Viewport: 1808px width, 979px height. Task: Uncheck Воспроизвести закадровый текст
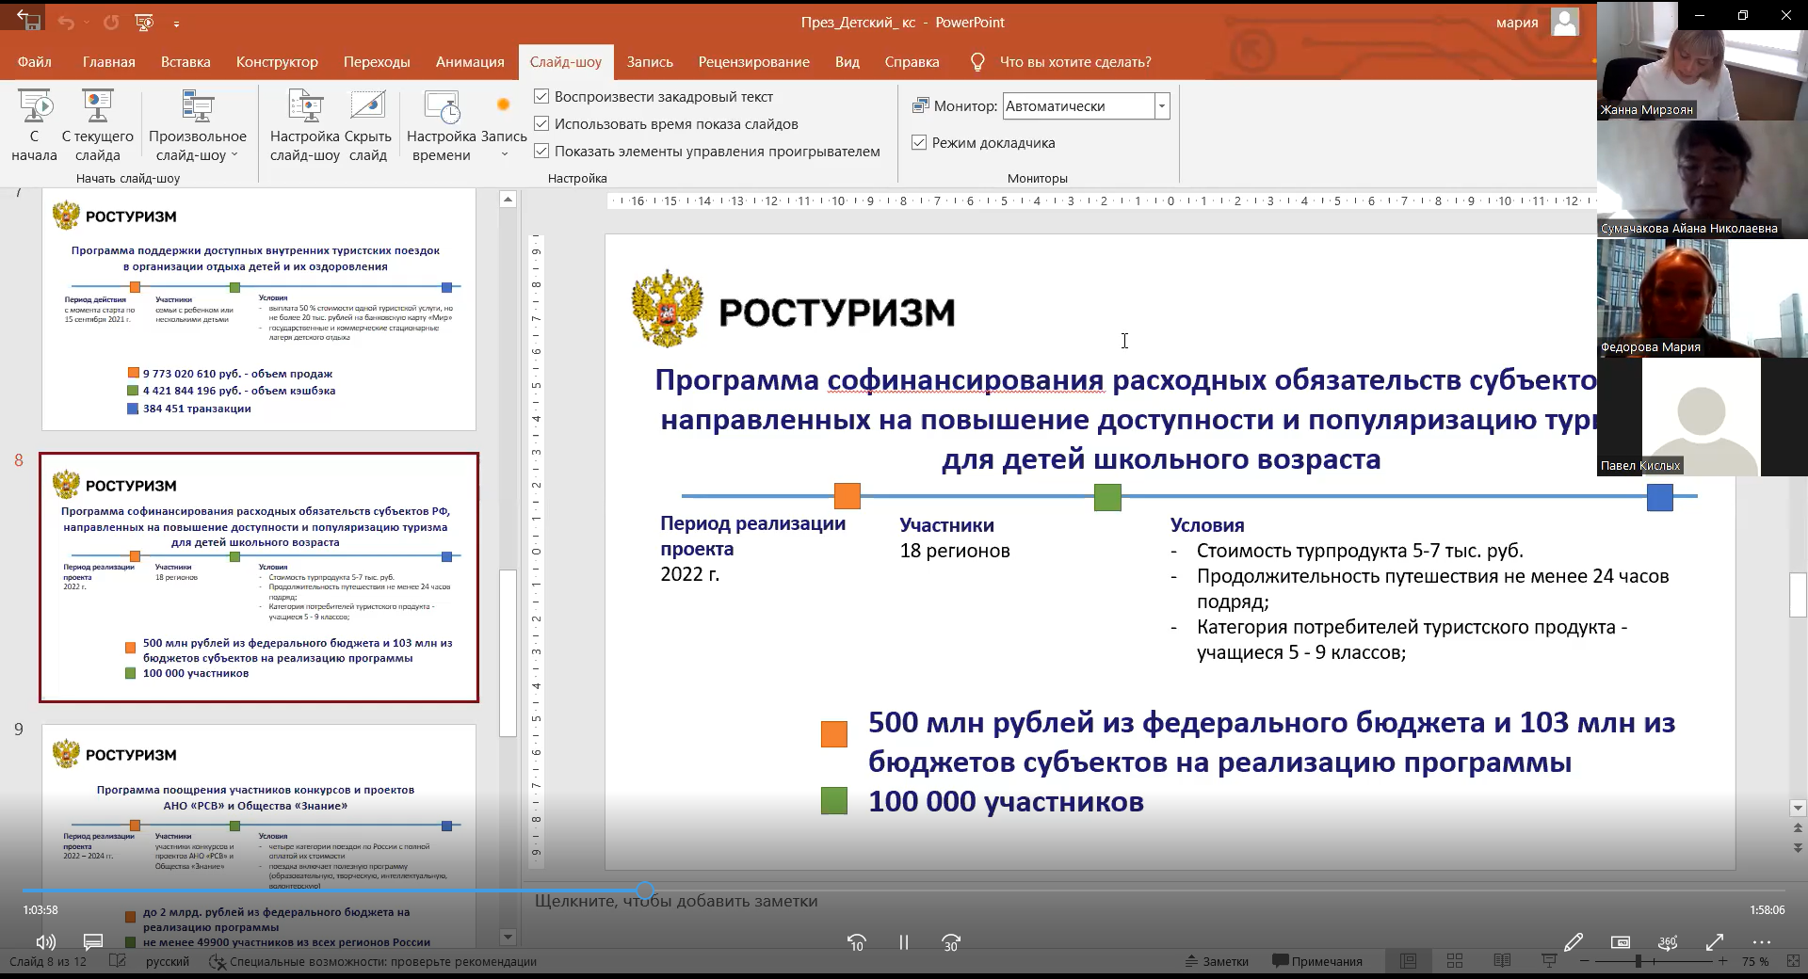[541, 96]
